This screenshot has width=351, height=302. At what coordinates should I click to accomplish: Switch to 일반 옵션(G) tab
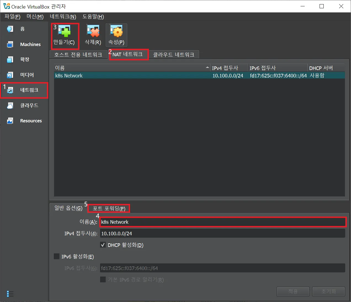click(x=68, y=208)
